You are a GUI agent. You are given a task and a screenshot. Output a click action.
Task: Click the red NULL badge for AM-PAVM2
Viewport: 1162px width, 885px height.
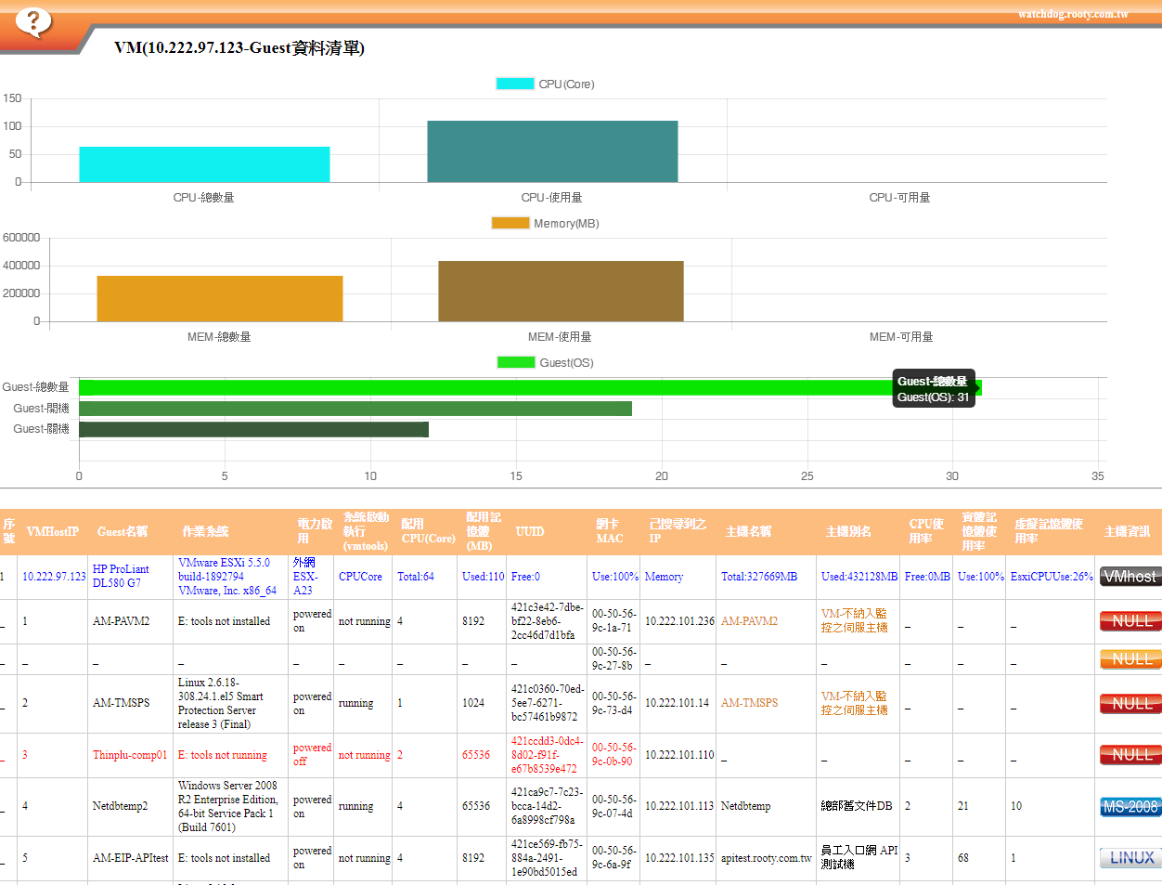click(1130, 621)
